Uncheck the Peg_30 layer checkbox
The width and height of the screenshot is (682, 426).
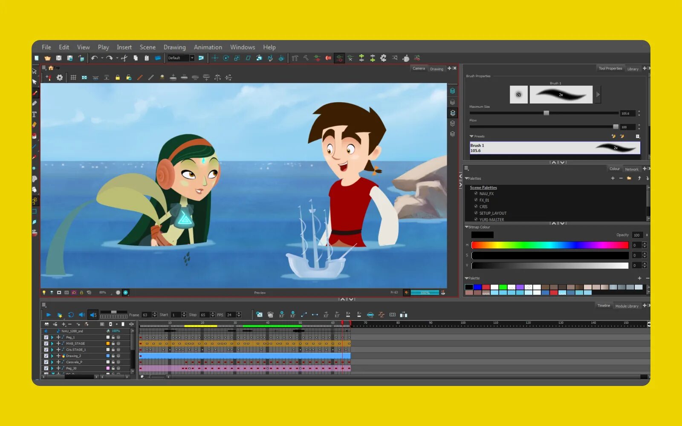46,368
